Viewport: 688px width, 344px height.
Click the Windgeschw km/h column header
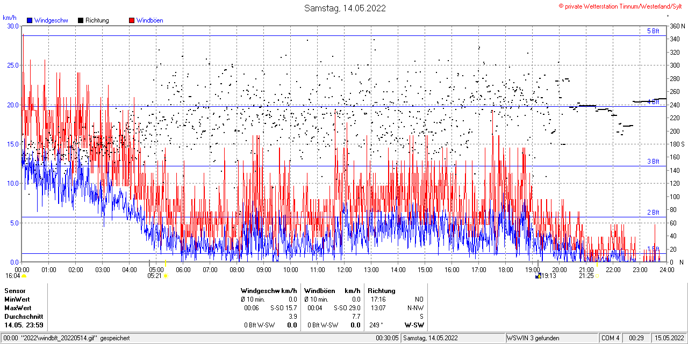click(x=269, y=291)
